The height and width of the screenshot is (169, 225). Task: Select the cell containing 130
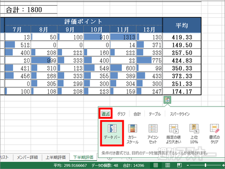click(x=150, y=37)
